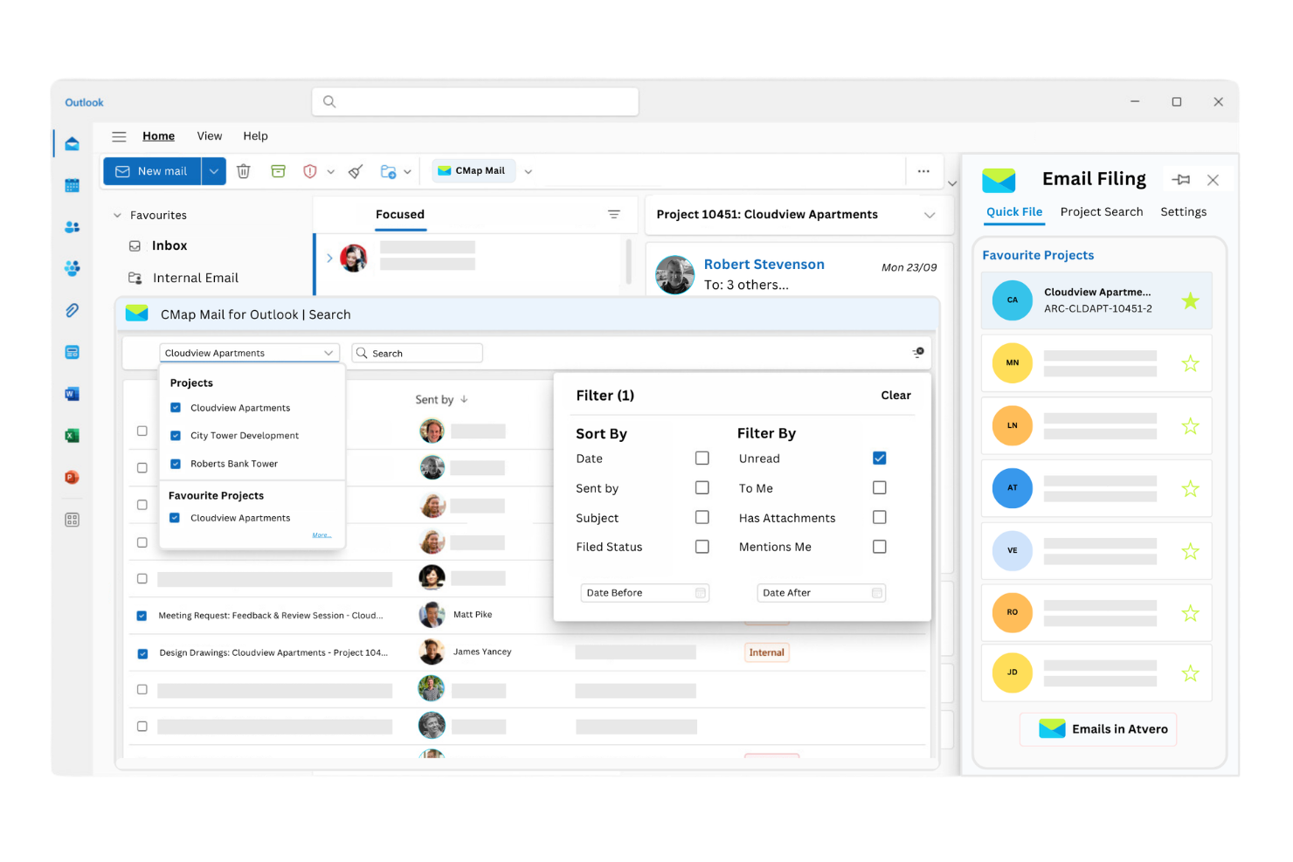Click the CMap search filter settings icon
This screenshot has height=862, width=1293.
click(918, 353)
